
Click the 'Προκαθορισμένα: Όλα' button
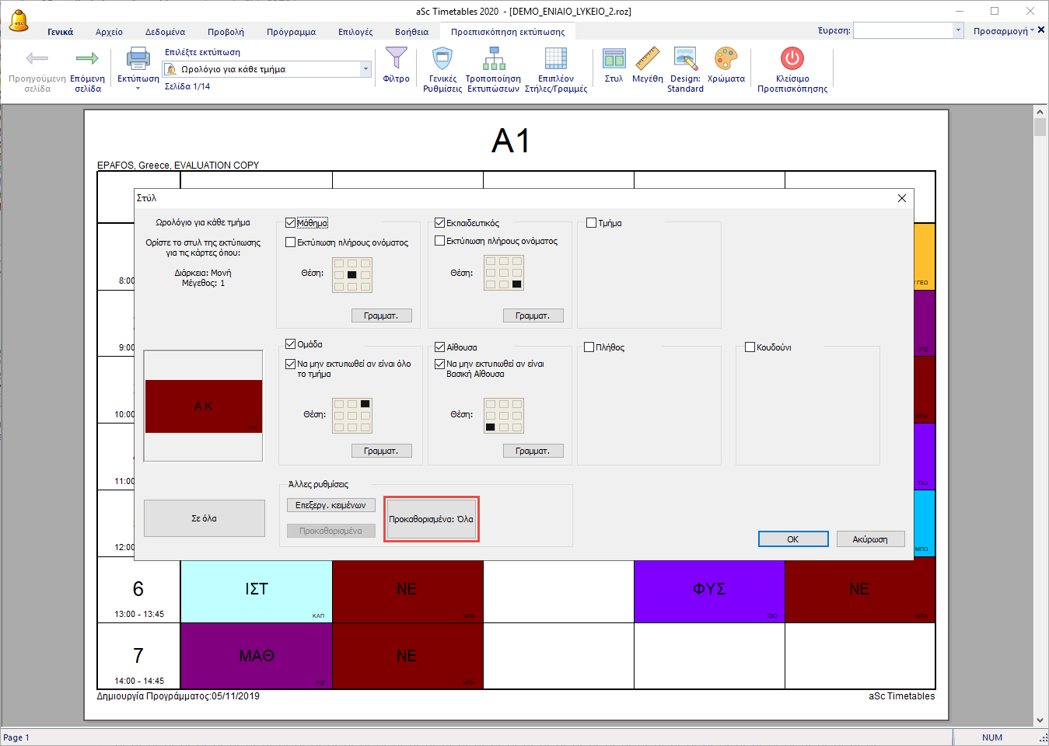point(432,519)
